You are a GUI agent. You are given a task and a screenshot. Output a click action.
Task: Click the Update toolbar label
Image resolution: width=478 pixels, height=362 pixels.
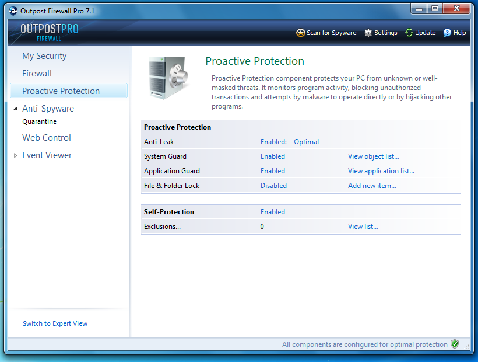pyautogui.click(x=426, y=33)
